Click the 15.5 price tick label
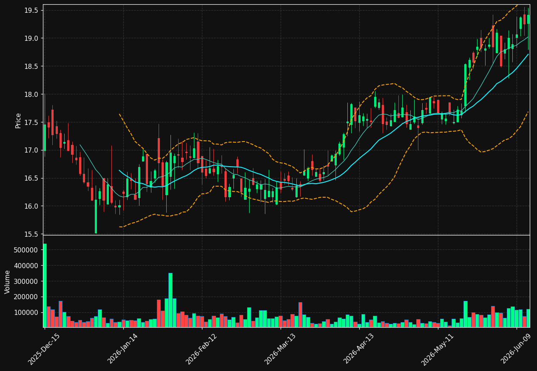The height and width of the screenshot is (371, 537). pyautogui.click(x=32, y=234)
